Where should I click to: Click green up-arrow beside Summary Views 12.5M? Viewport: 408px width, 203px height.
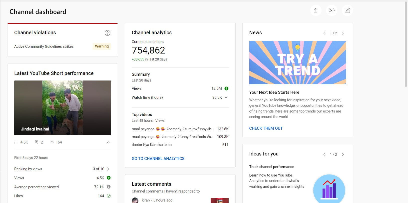click(x=226, y=88)
